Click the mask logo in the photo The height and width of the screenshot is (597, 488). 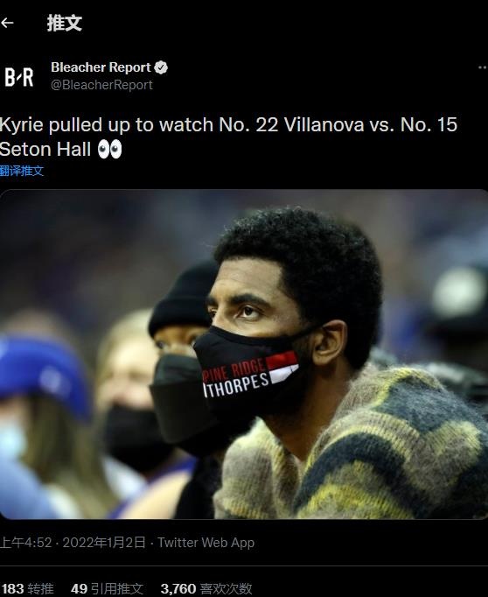tap(250, 375)
